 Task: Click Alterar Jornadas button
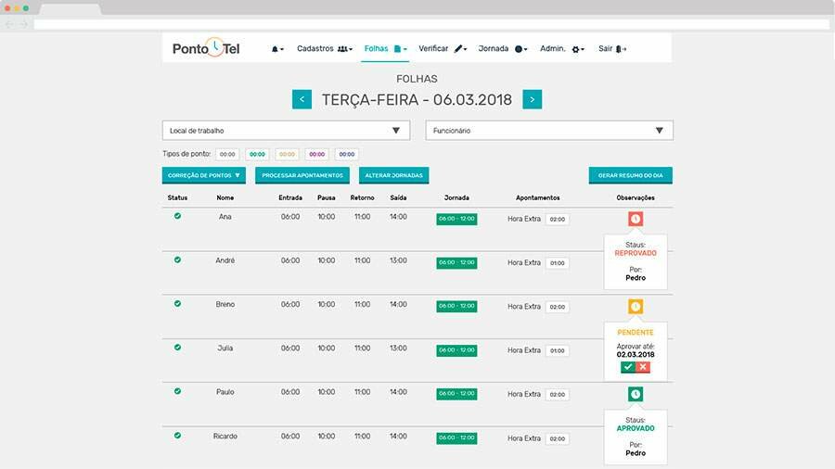[393, 175]
